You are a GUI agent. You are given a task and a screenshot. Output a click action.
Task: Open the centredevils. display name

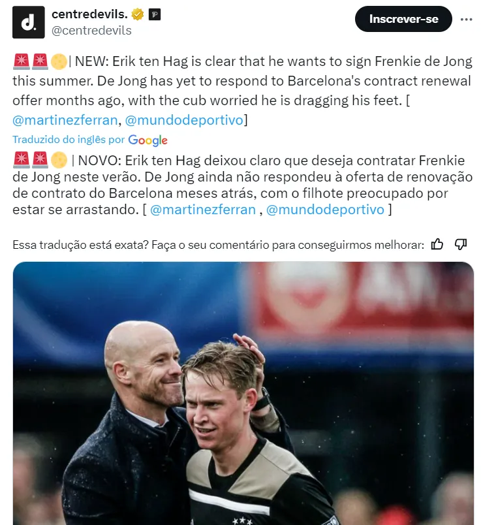pos(89,14)
